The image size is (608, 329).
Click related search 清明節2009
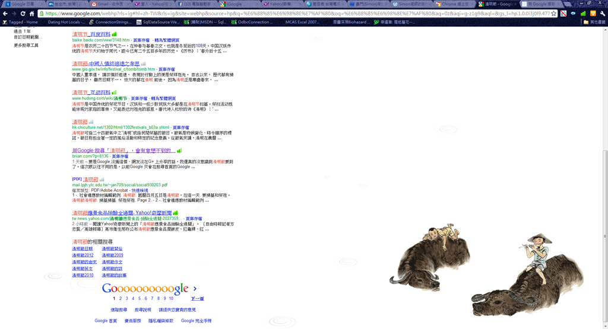point(112,255)
